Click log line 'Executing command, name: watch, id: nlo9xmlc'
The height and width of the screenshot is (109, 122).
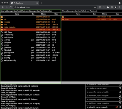[x=20, y=86]
